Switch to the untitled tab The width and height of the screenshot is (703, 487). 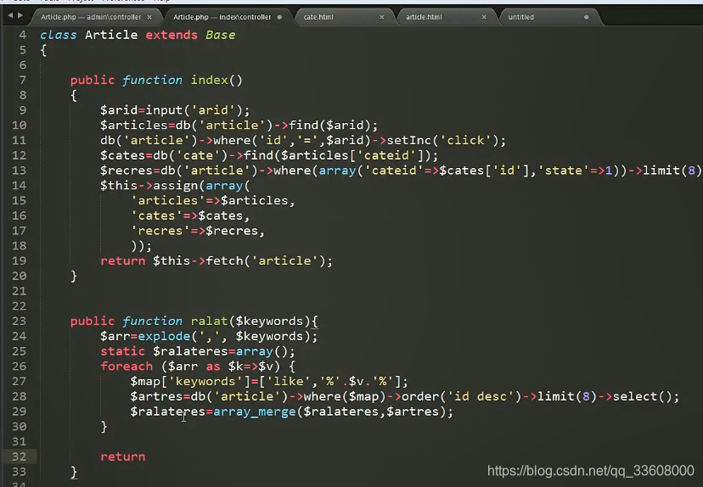pyautogui.click(x=521, y=17)
